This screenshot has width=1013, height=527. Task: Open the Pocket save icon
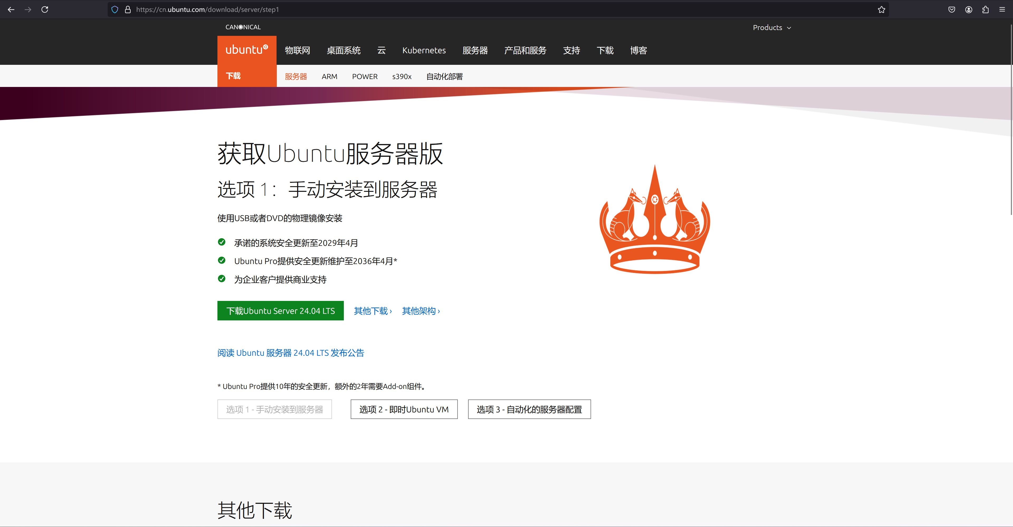952,9
